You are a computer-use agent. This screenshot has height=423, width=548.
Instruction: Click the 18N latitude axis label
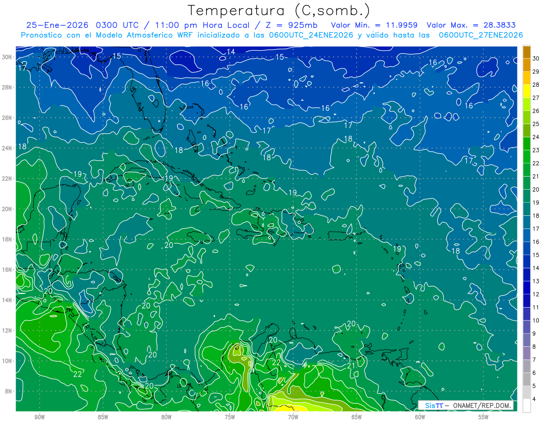(x=7, y=239)
